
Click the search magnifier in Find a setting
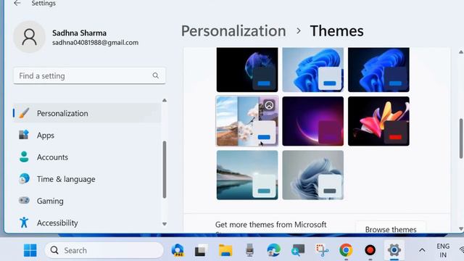(x=156, y=75)
